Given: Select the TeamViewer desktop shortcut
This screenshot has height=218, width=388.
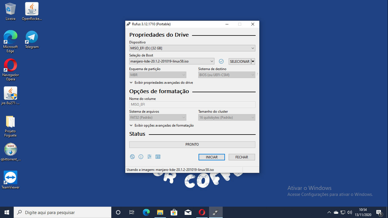Looking at the screenshot, I should click(11, 180).
